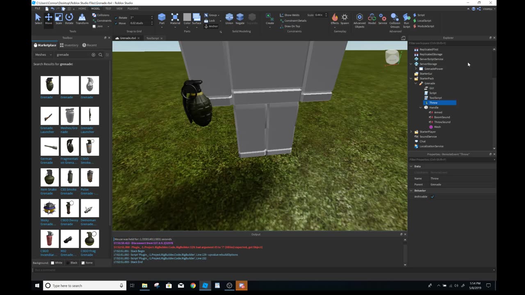Collapse the Data properties section
The image size is (525, 295).
coord(411,166)
